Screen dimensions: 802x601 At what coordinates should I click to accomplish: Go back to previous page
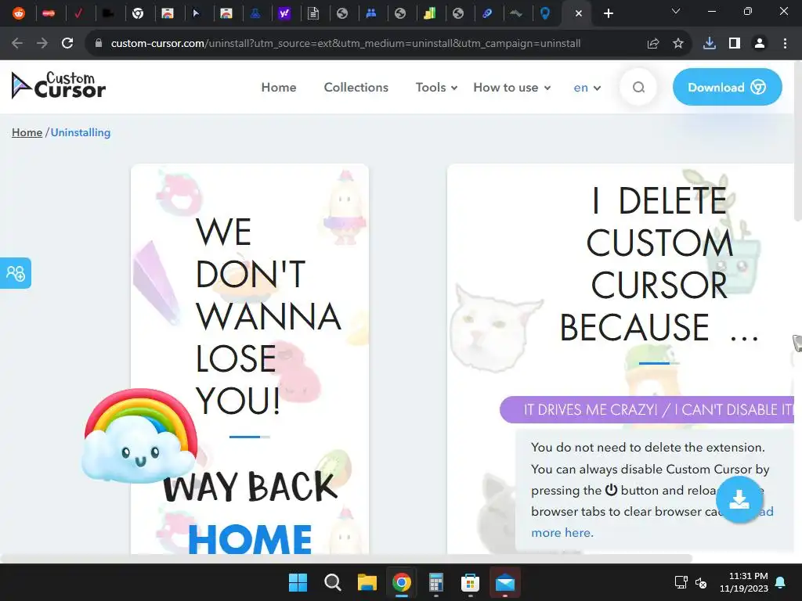17,44
